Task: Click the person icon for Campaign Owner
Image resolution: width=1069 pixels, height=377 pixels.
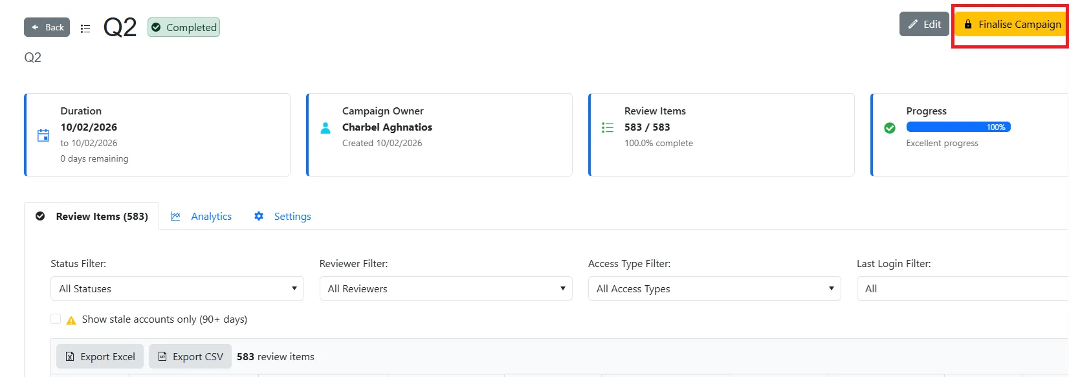Action: (x=325, y=128)
